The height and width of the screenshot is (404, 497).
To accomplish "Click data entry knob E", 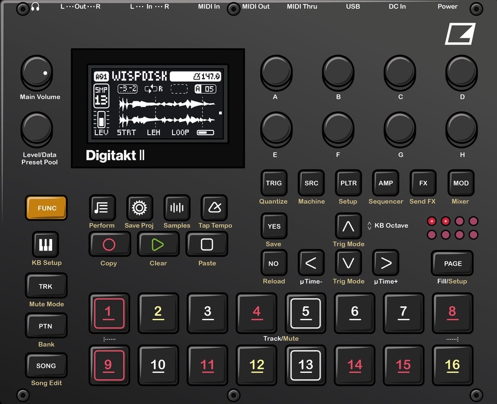I will [276, 130].
